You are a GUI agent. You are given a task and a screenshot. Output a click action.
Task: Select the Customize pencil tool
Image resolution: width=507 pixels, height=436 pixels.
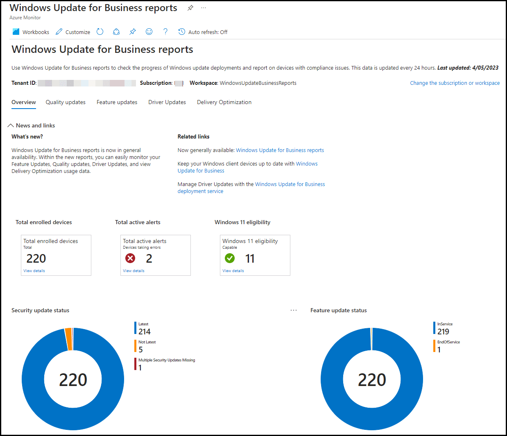click(72, 32)
